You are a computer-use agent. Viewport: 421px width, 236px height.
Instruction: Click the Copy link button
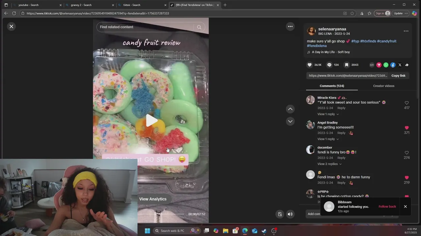[x=398, y=76]
